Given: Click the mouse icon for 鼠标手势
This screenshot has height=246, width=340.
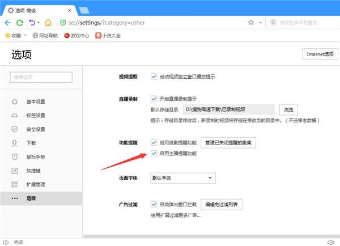Looking at the screenshot, I should 15,157.
